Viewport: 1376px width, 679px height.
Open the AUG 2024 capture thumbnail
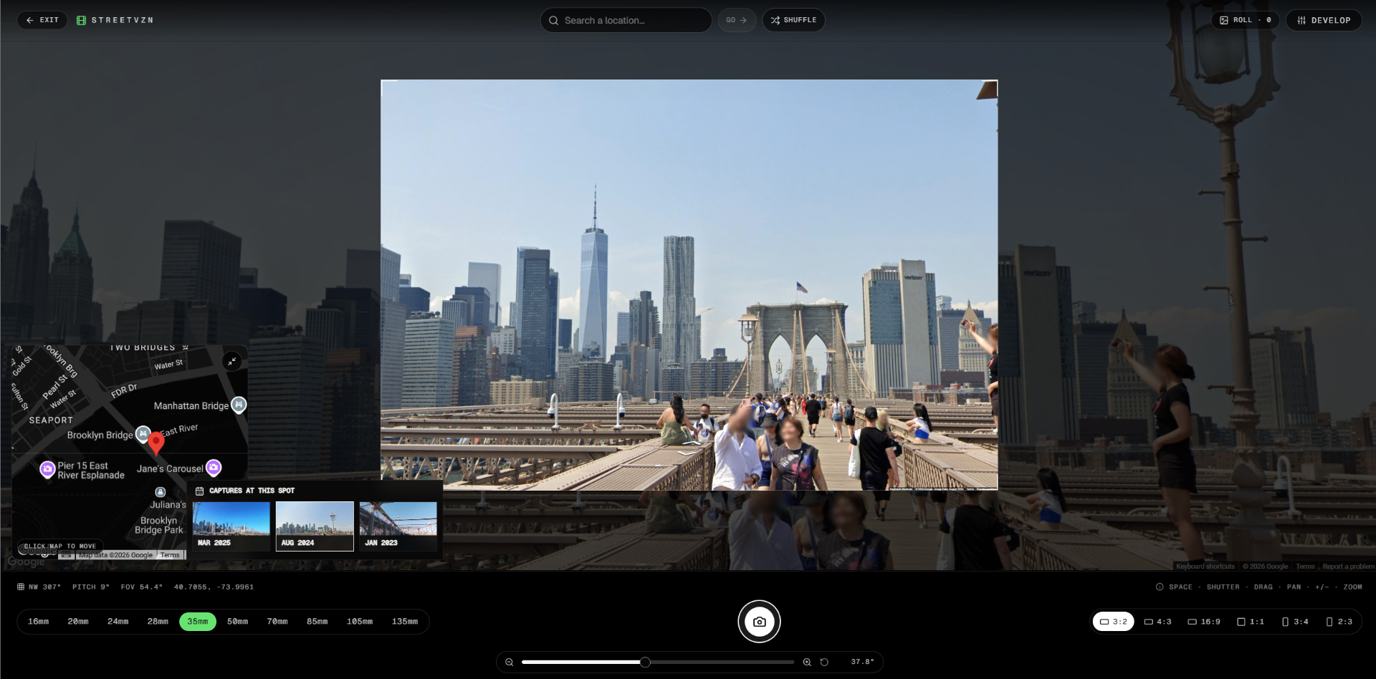315,526
